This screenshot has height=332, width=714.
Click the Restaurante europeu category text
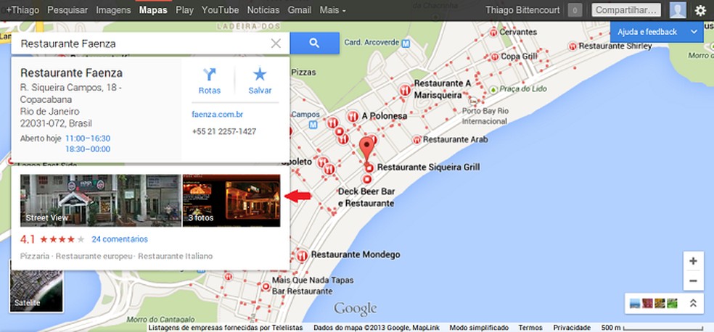(94, 257)
